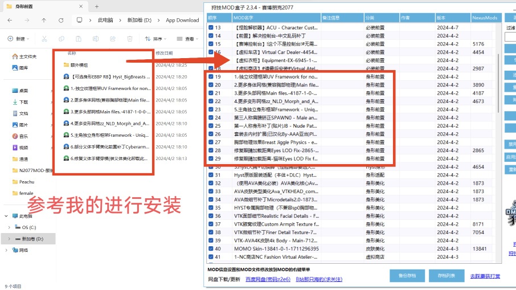
Task: Click the 备份存档 button
Action: pos(407,276)
